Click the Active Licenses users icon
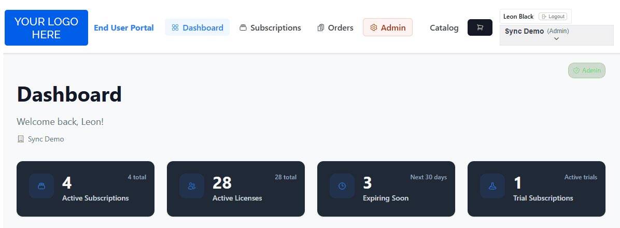620x228 pixels. [192, 186]
